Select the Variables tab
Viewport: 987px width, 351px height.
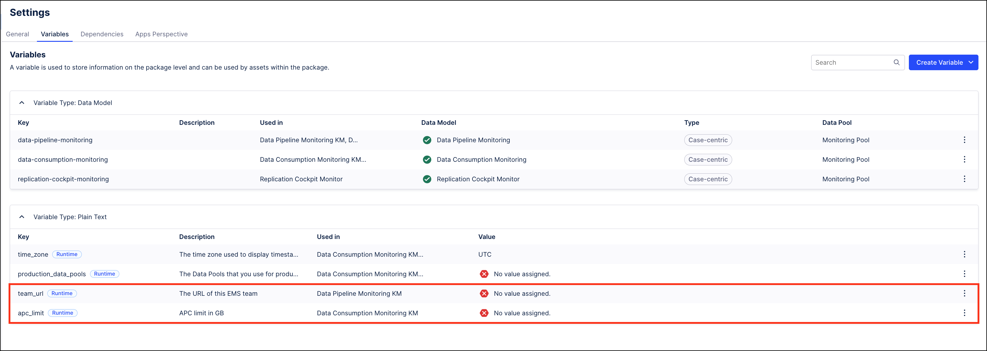tap(55, 34)
